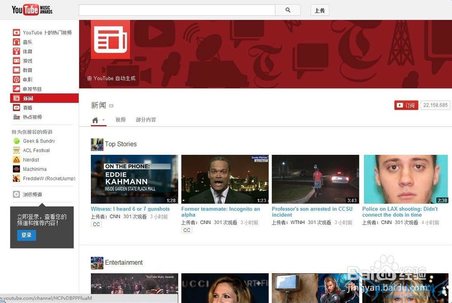Screen dimensions: 452x303
Task: Click the CC badge under the gunshots video
Action: pos(96,224)
